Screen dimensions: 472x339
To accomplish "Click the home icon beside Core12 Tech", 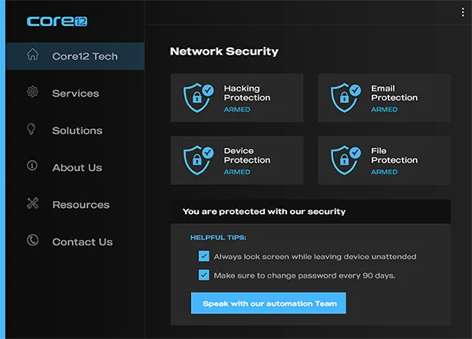I will point(32,54).
